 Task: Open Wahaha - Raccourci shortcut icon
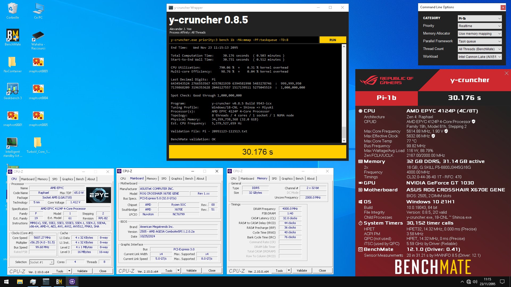coord(38,40)
